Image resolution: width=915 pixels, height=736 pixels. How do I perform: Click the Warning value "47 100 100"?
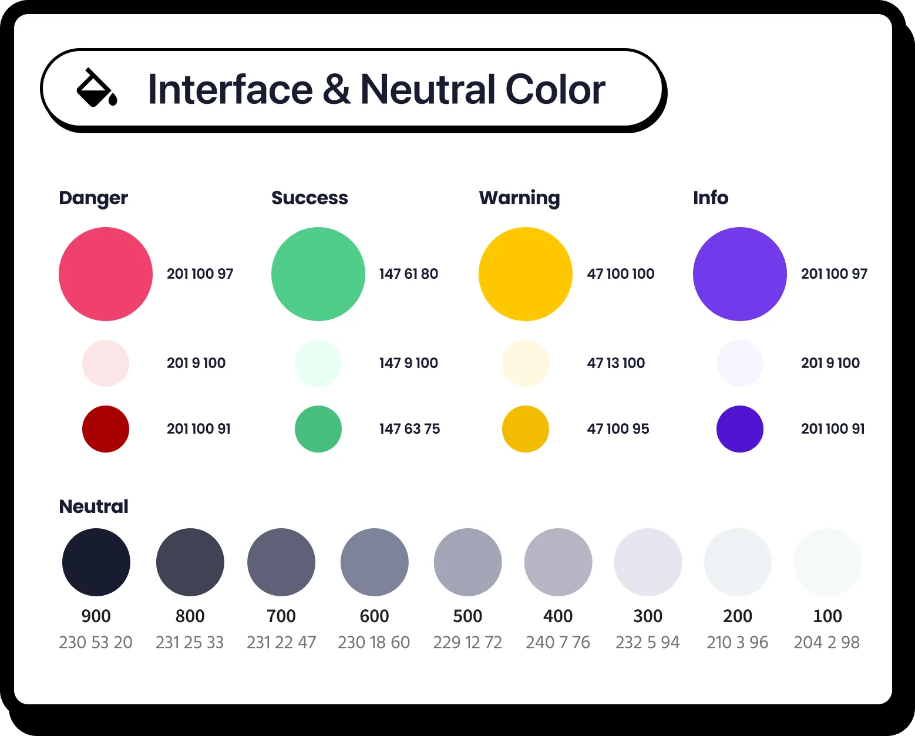point(621,274)
